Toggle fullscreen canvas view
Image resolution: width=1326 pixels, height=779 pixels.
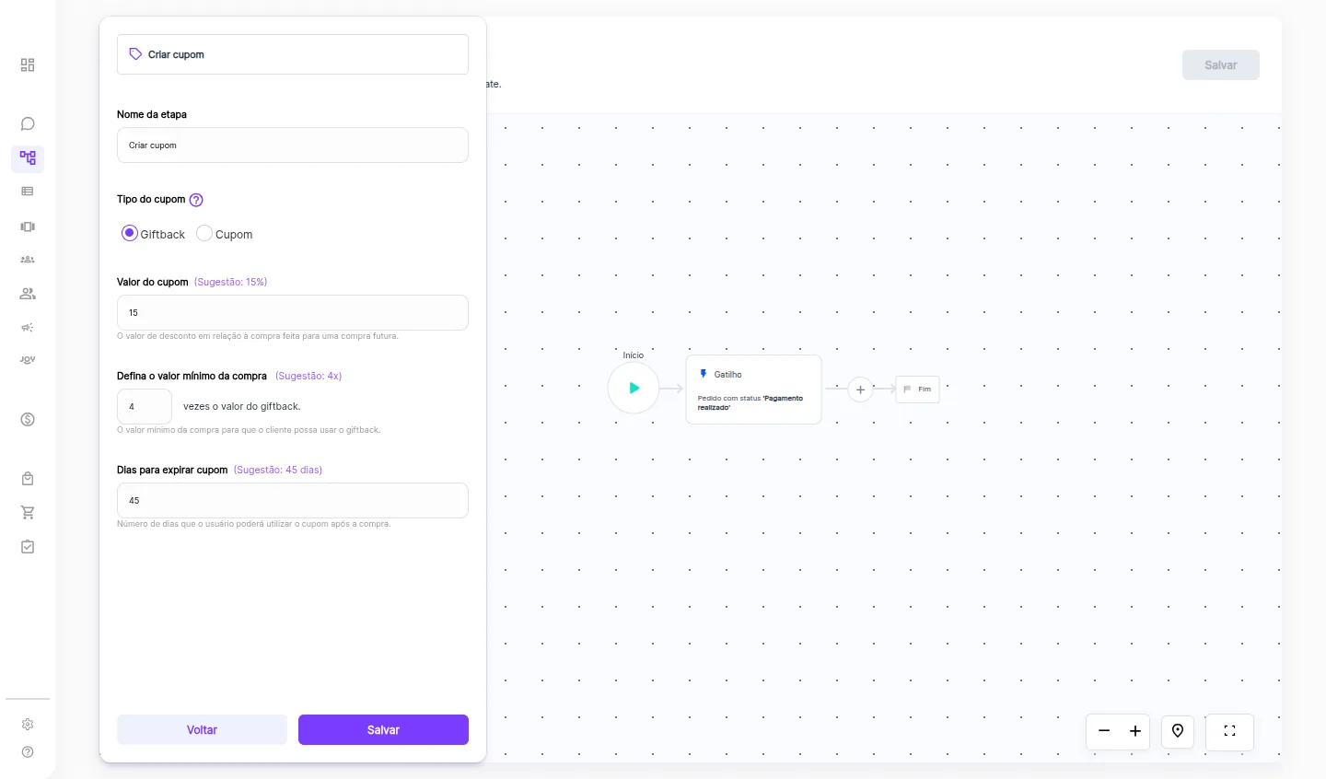pos(1229,731)
